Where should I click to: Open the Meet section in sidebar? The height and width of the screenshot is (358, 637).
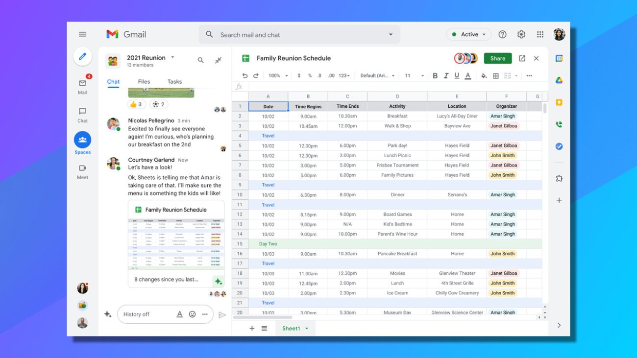pos(82,171)
